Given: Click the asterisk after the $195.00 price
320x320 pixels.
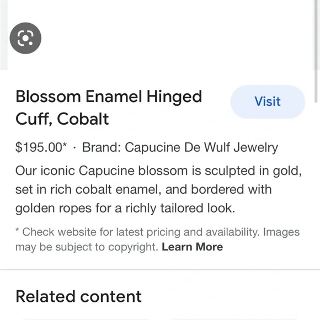Looking at the screenshot, I should (x=65, y=145).
